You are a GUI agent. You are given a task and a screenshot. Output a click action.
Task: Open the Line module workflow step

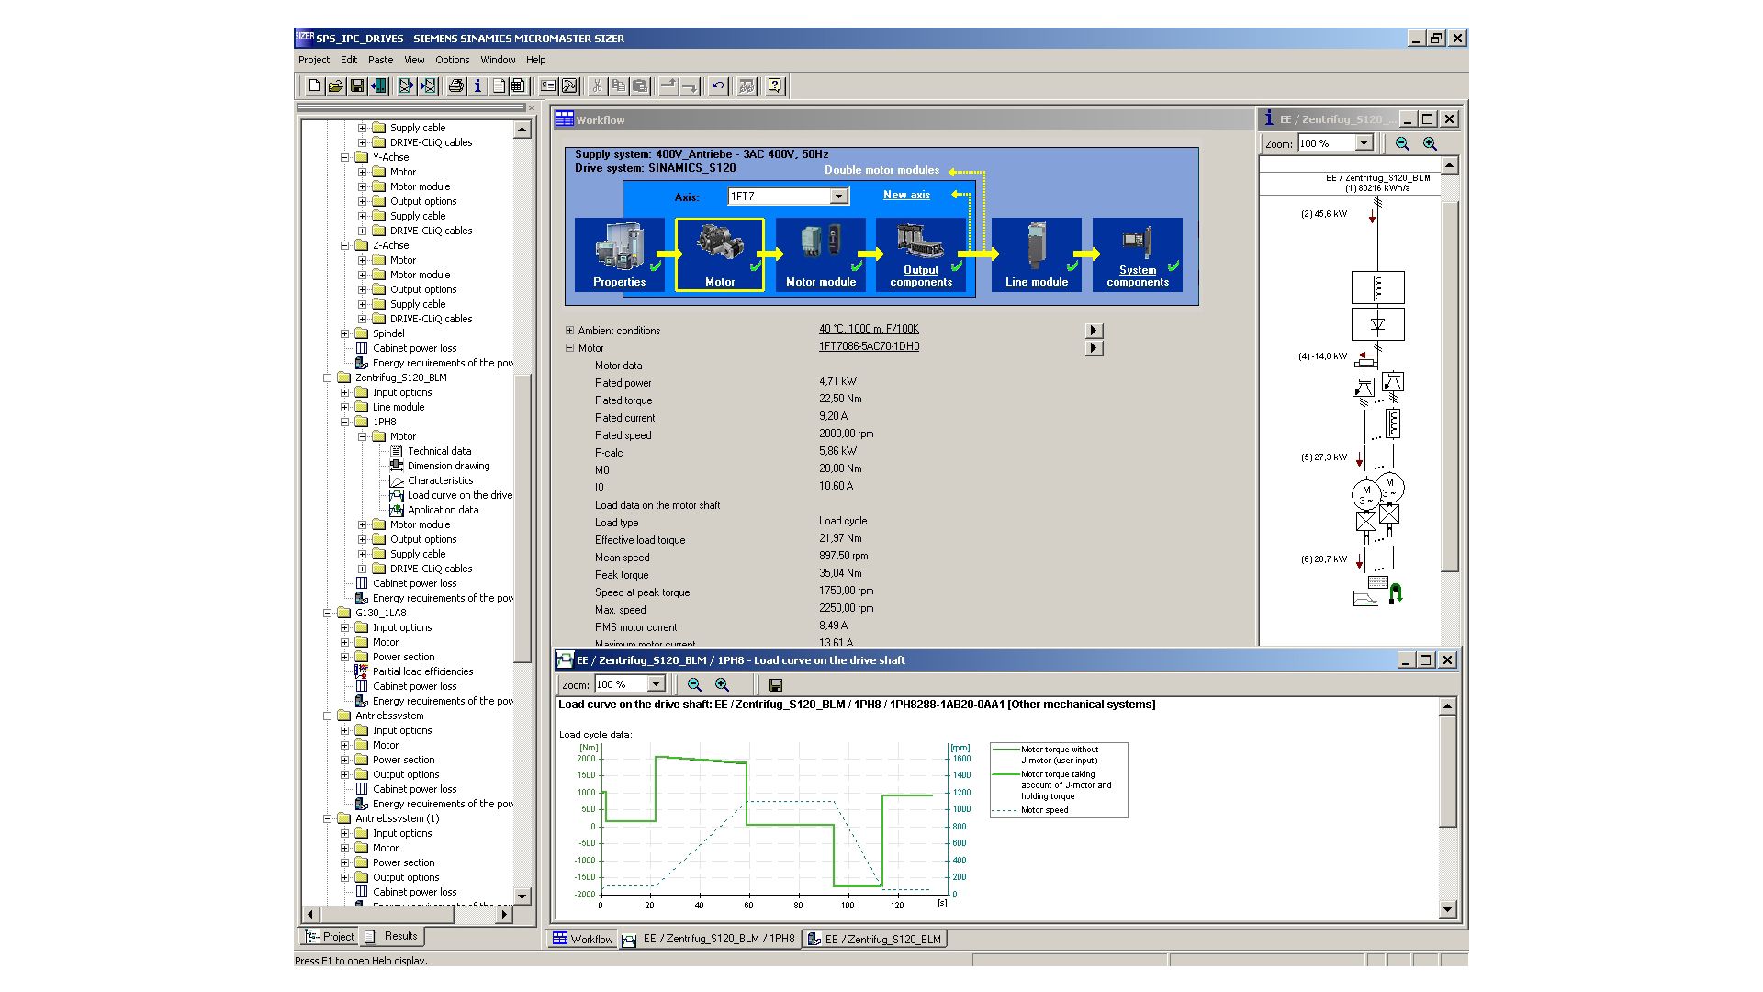(x=1037, y=255)
